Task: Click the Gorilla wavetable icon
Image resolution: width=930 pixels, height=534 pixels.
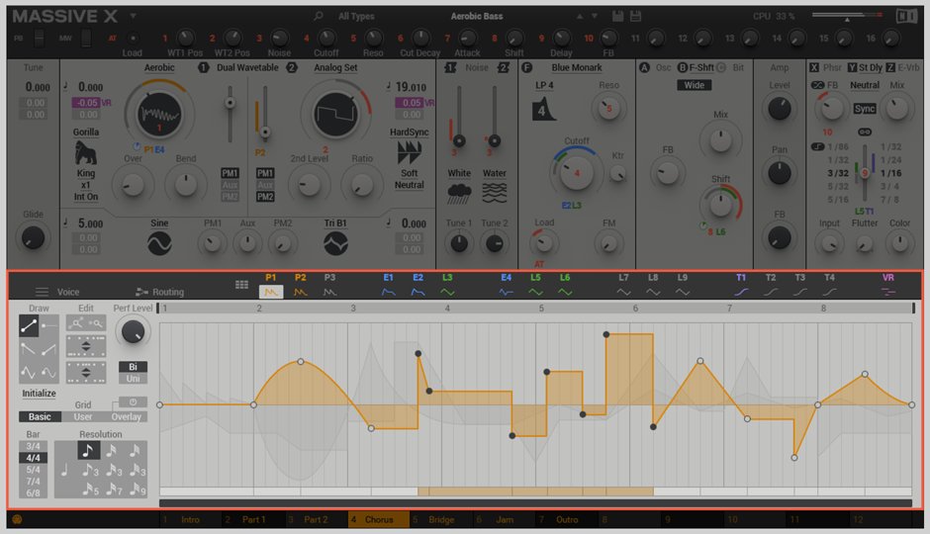Action: pyautogui.click(x=86, y=152)
